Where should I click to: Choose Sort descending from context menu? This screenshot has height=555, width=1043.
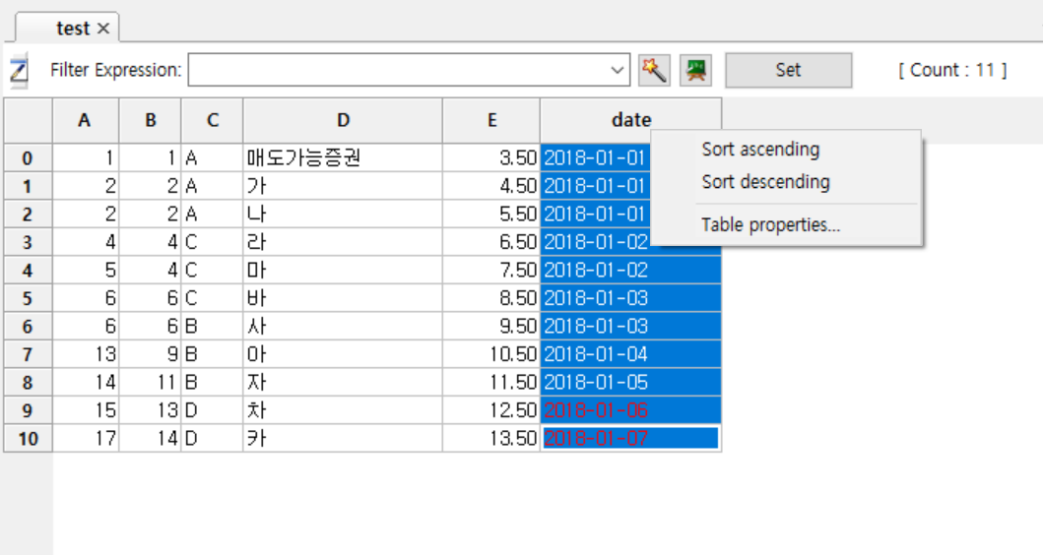(x=765, y=182)
